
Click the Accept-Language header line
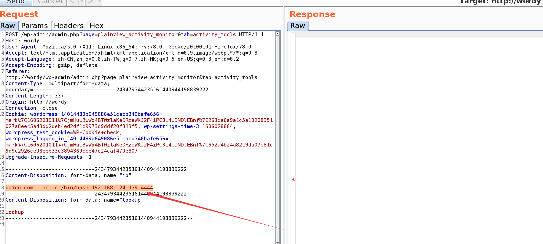click(x=122, y=59)
